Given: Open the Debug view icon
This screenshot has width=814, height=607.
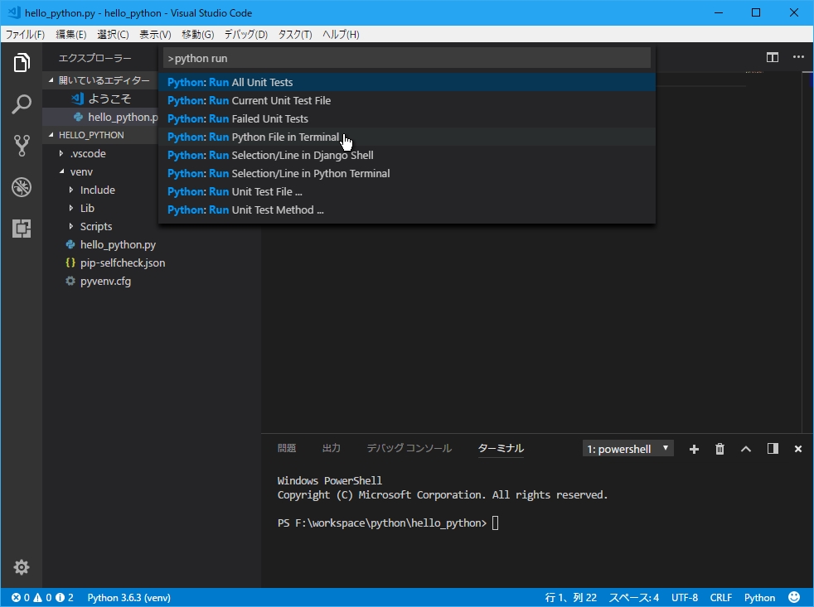Looking at the screenshot, I should (x=22, y=187).
